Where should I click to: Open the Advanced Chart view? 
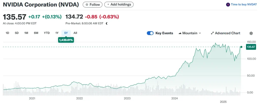point(225,33)
